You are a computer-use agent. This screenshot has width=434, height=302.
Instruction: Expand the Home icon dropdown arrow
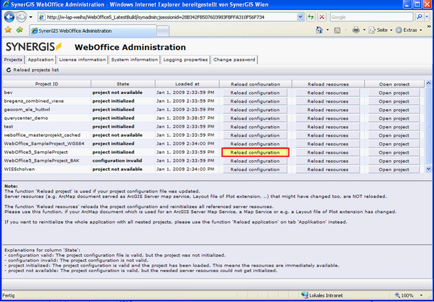pos(328,30)
